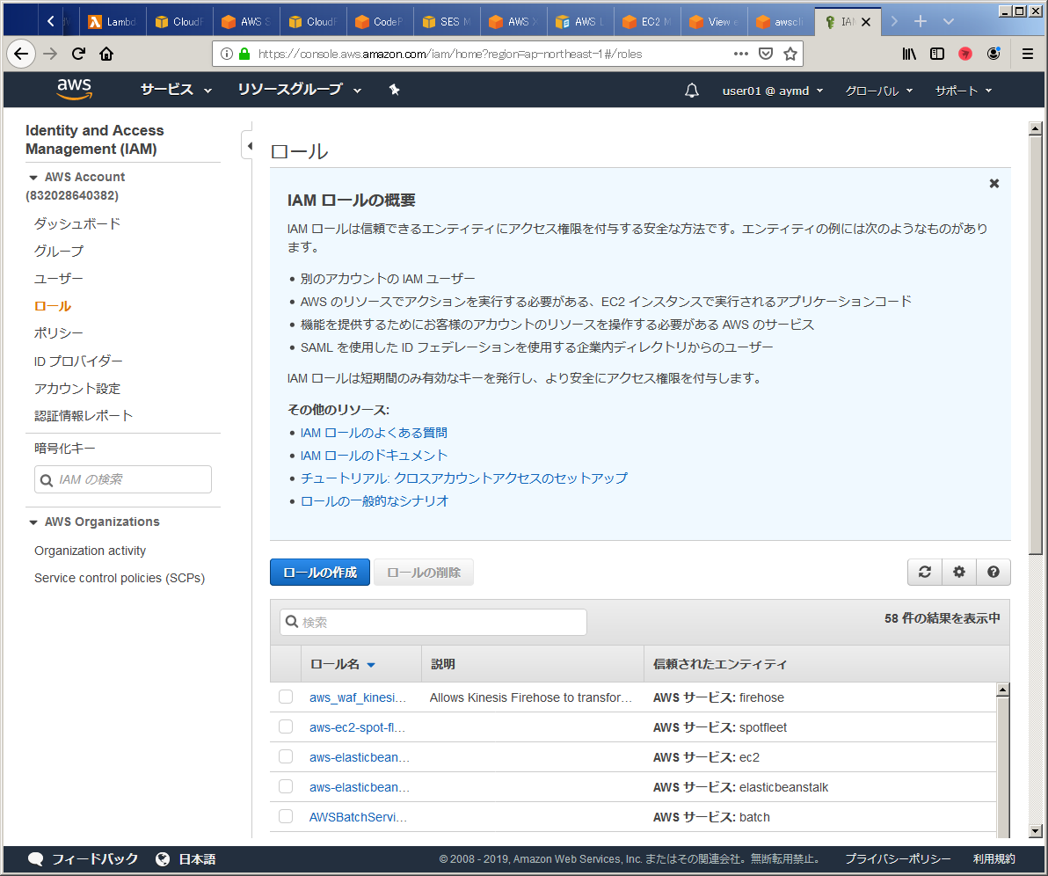Click the ロールの削除 button
Image resolution: width=1048 pixels, height=876 pixels.
point(424,573)
